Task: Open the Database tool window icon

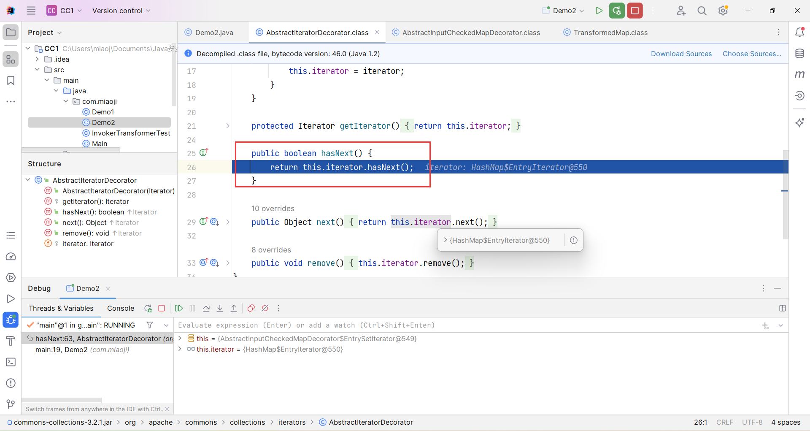Action: (x=799, y=54)
